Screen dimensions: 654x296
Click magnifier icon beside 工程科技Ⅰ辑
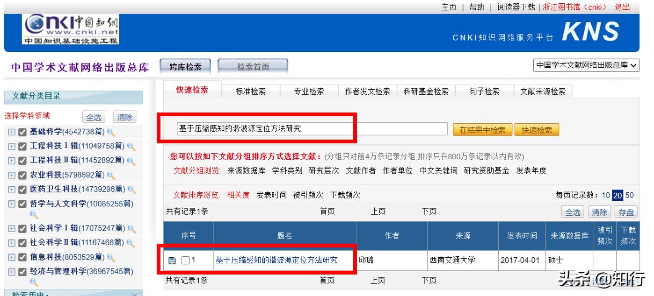pyautogui.click(x=131, y=148)
